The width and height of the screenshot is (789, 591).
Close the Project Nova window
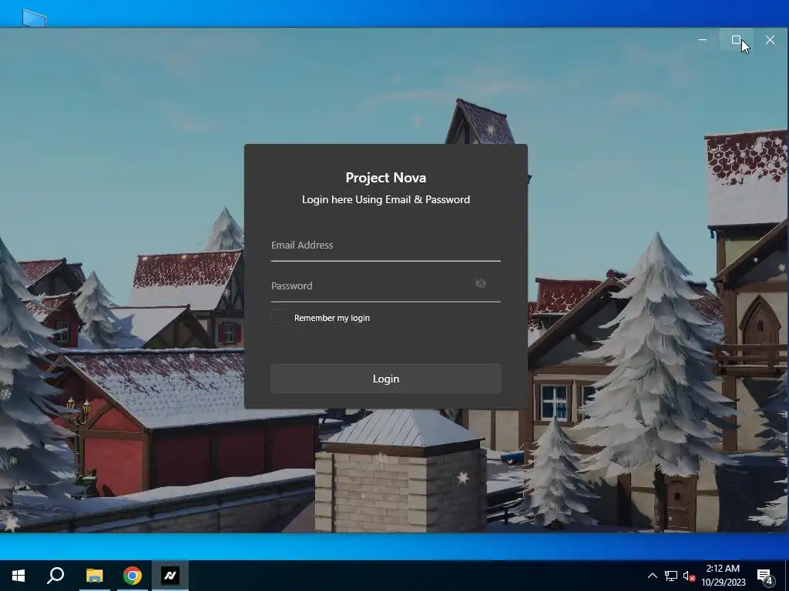point(770,40)
